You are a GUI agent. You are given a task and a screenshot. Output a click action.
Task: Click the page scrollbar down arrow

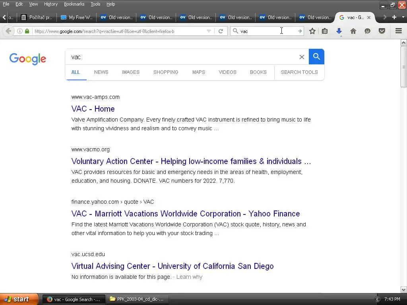(404, 290)
